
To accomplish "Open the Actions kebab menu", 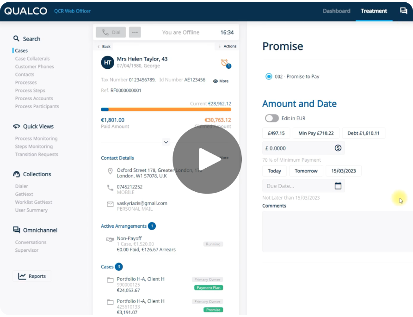I will click(x=221, y=46).
